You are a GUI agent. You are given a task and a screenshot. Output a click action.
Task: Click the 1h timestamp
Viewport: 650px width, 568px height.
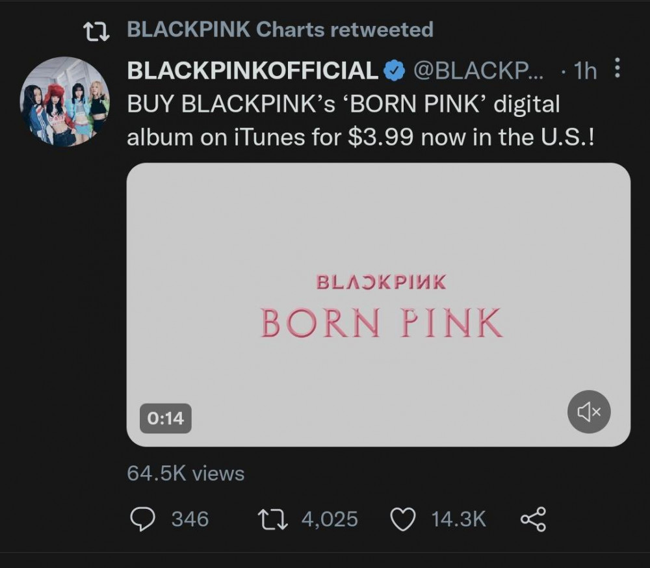point(586,71)
